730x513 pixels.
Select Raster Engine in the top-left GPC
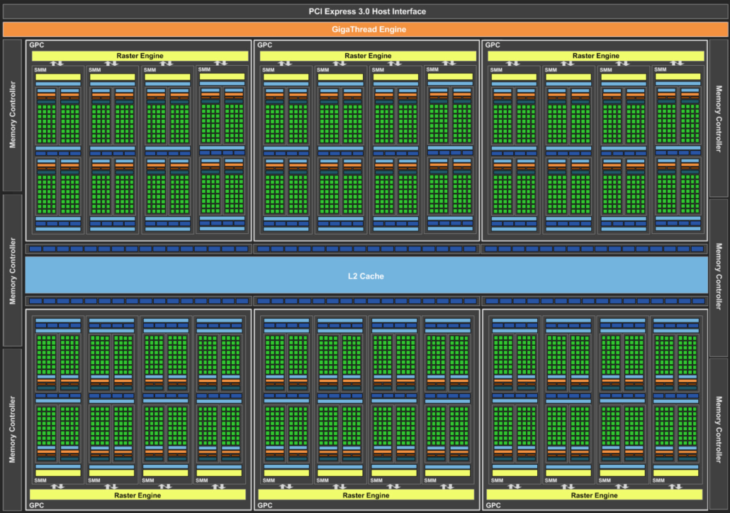[140, 56]
